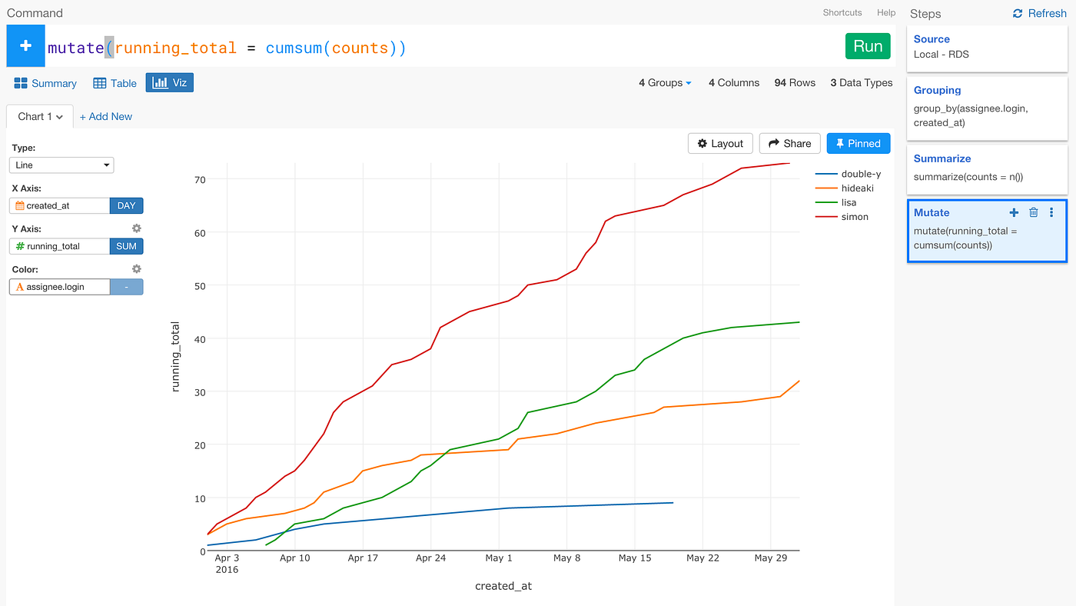Toggle the DAY aggregation on X Axis
The height and width of the screenshot is (606, 1076).
point(126,205)
